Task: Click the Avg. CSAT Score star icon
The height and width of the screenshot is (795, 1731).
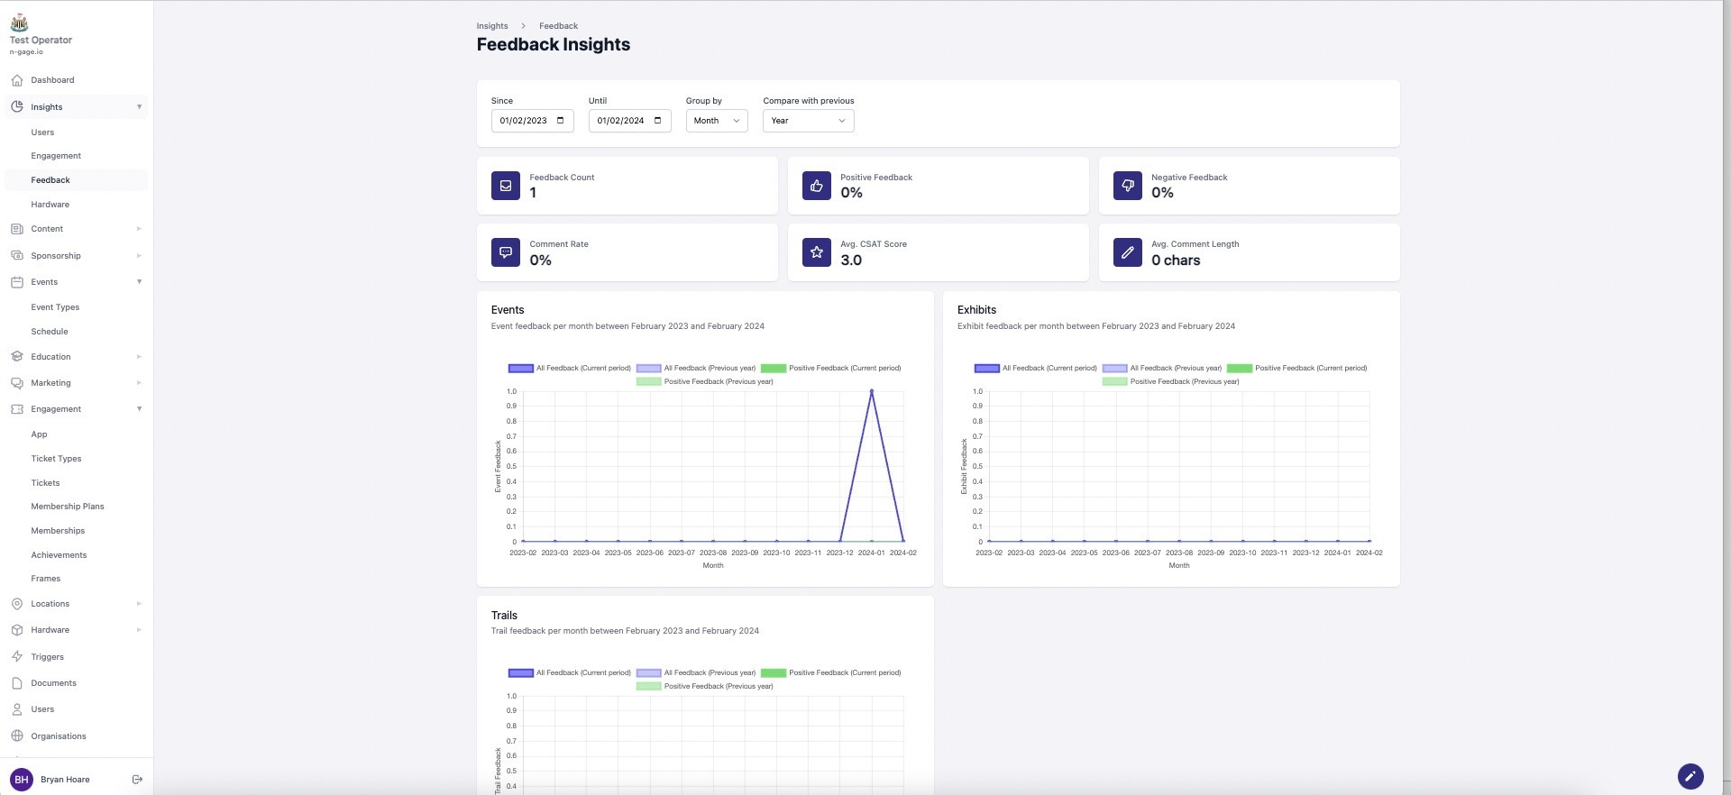Action: tap(816, 252)
